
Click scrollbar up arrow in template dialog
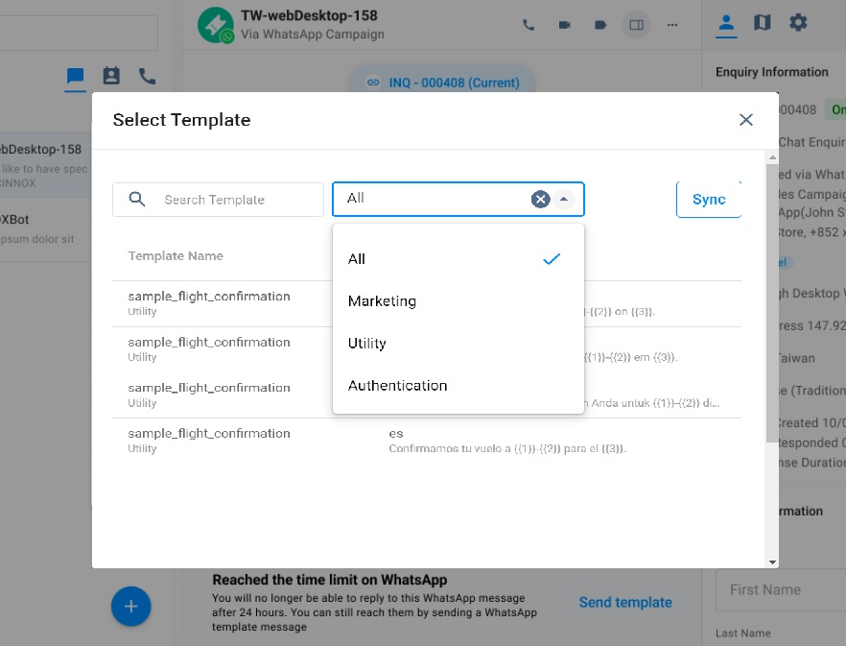pyautogui.click(x=772, y=157)
